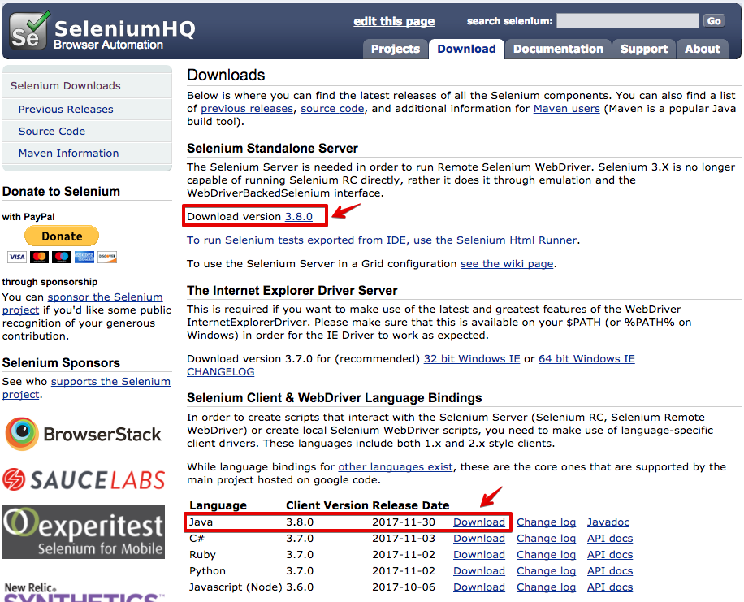Click the Maven users link
Viewport: 744px width, 602px height.
click(x=567, y=109)
